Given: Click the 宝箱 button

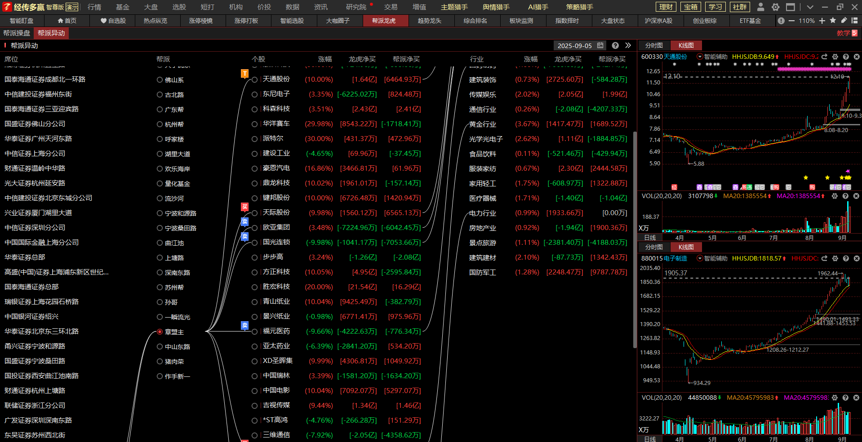Looking at the screenshot, I should click(691, 7).
